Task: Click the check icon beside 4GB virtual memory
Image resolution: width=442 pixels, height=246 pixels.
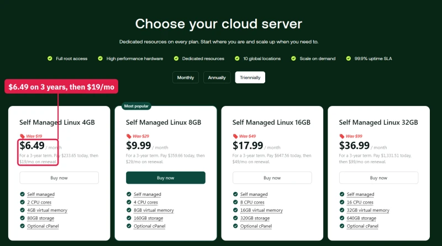Action: 22,210
